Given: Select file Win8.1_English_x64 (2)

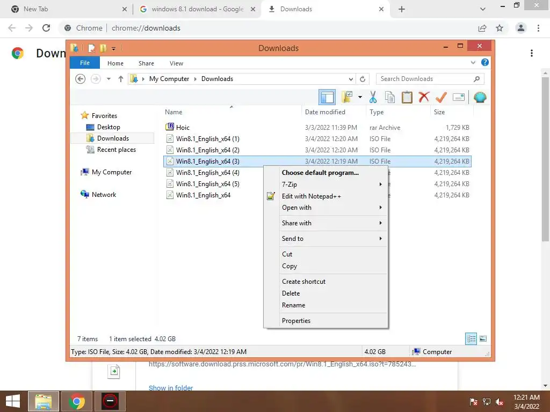Looking at the screenshot, I should tap(208, 150).
